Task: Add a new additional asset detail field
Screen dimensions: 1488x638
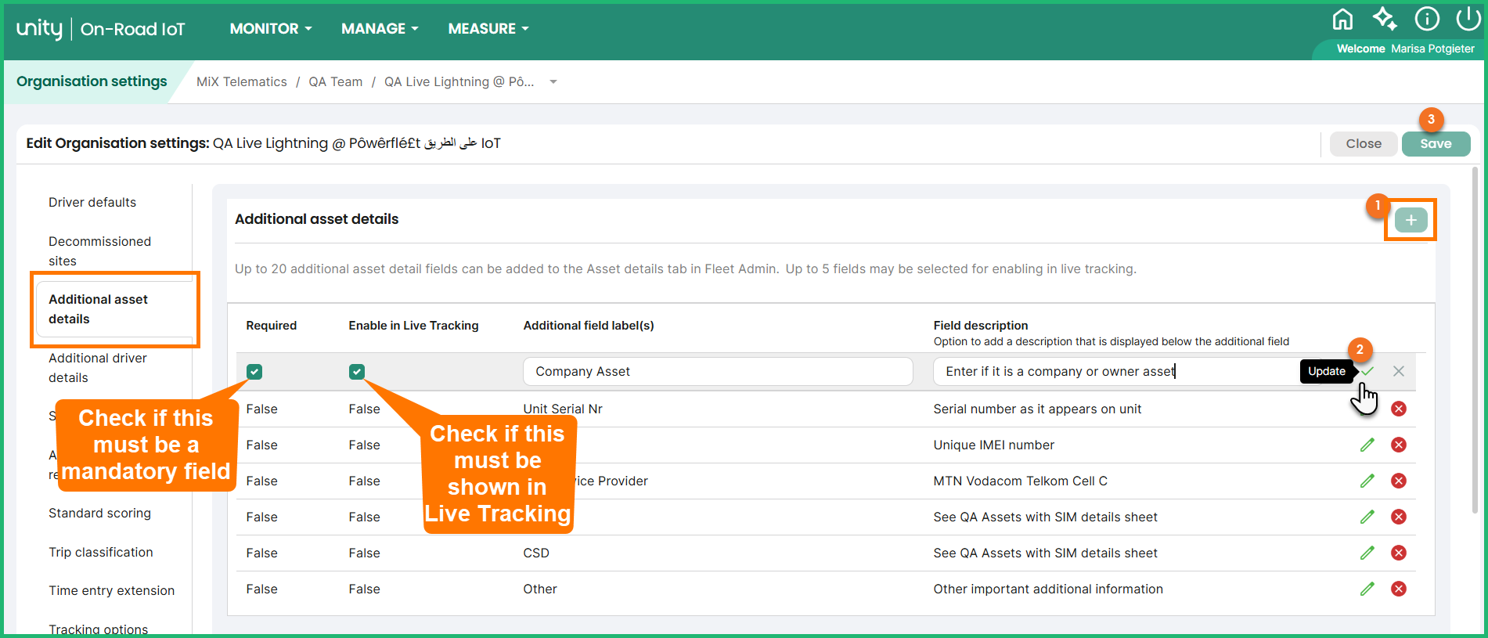Action: pos(1411,220)
